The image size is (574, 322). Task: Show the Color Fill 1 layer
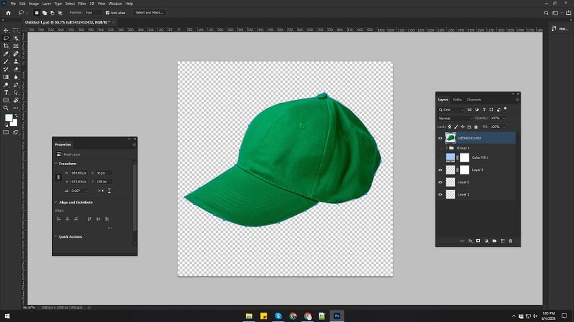pyautogui.click(x=440, y=158)
